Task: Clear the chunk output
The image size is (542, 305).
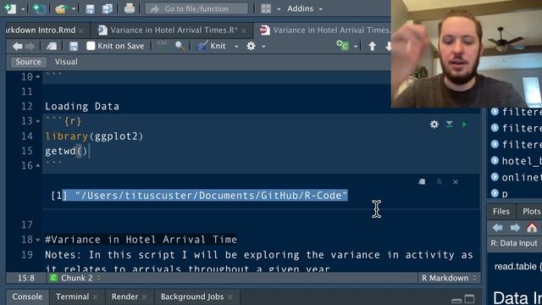Action: [456, 182]
